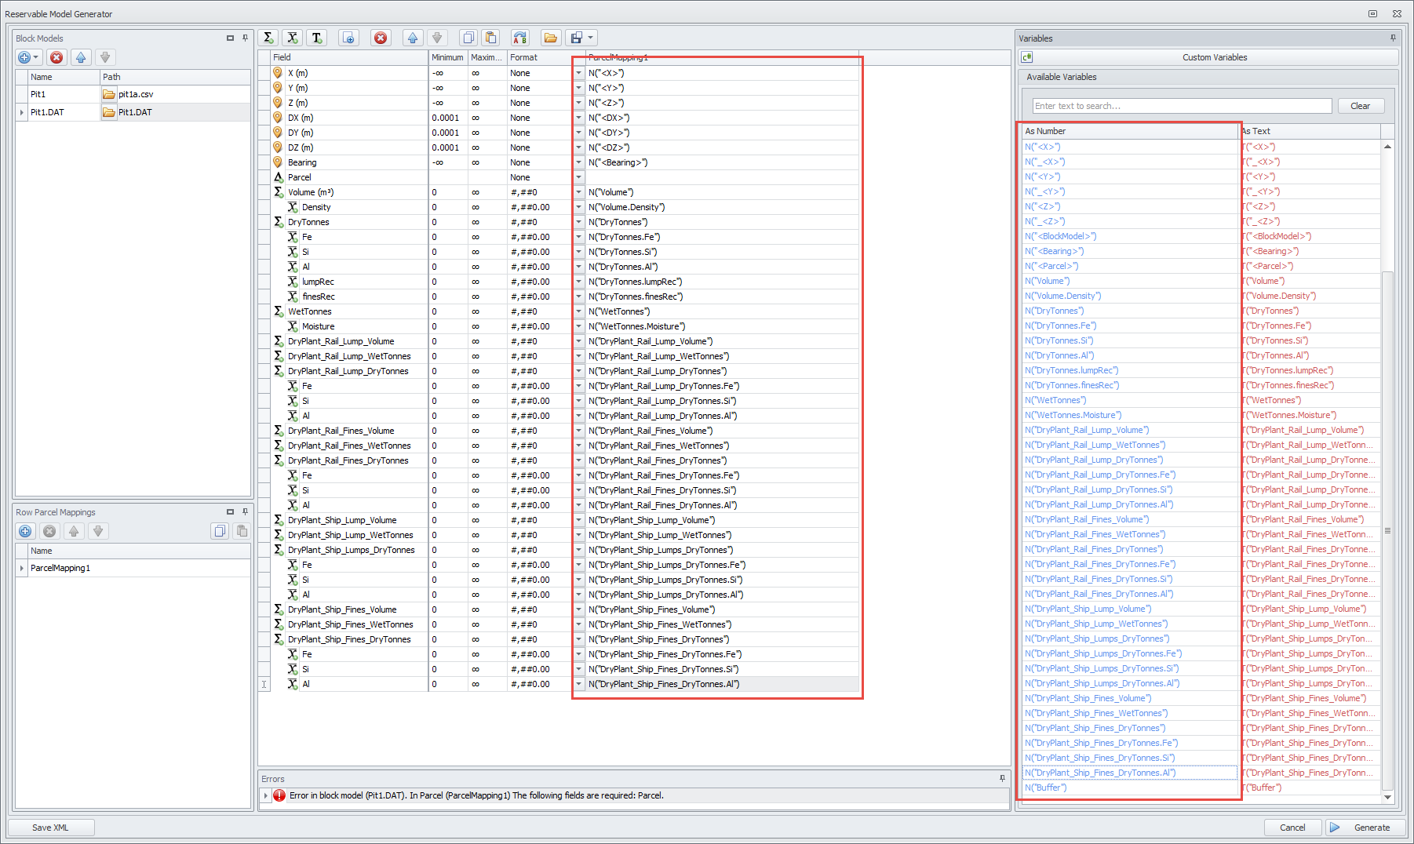This screenshot has width=1414, height=844.
Task: Open dropdown for Parcel field mapping
Action: click(x=579, y=177)
